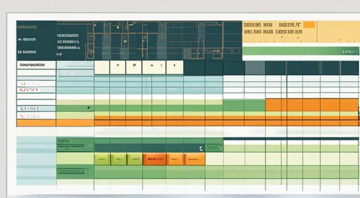Select the first small green block in bottom row
This screenshot has height=198, width=360.
coord(102,159)
